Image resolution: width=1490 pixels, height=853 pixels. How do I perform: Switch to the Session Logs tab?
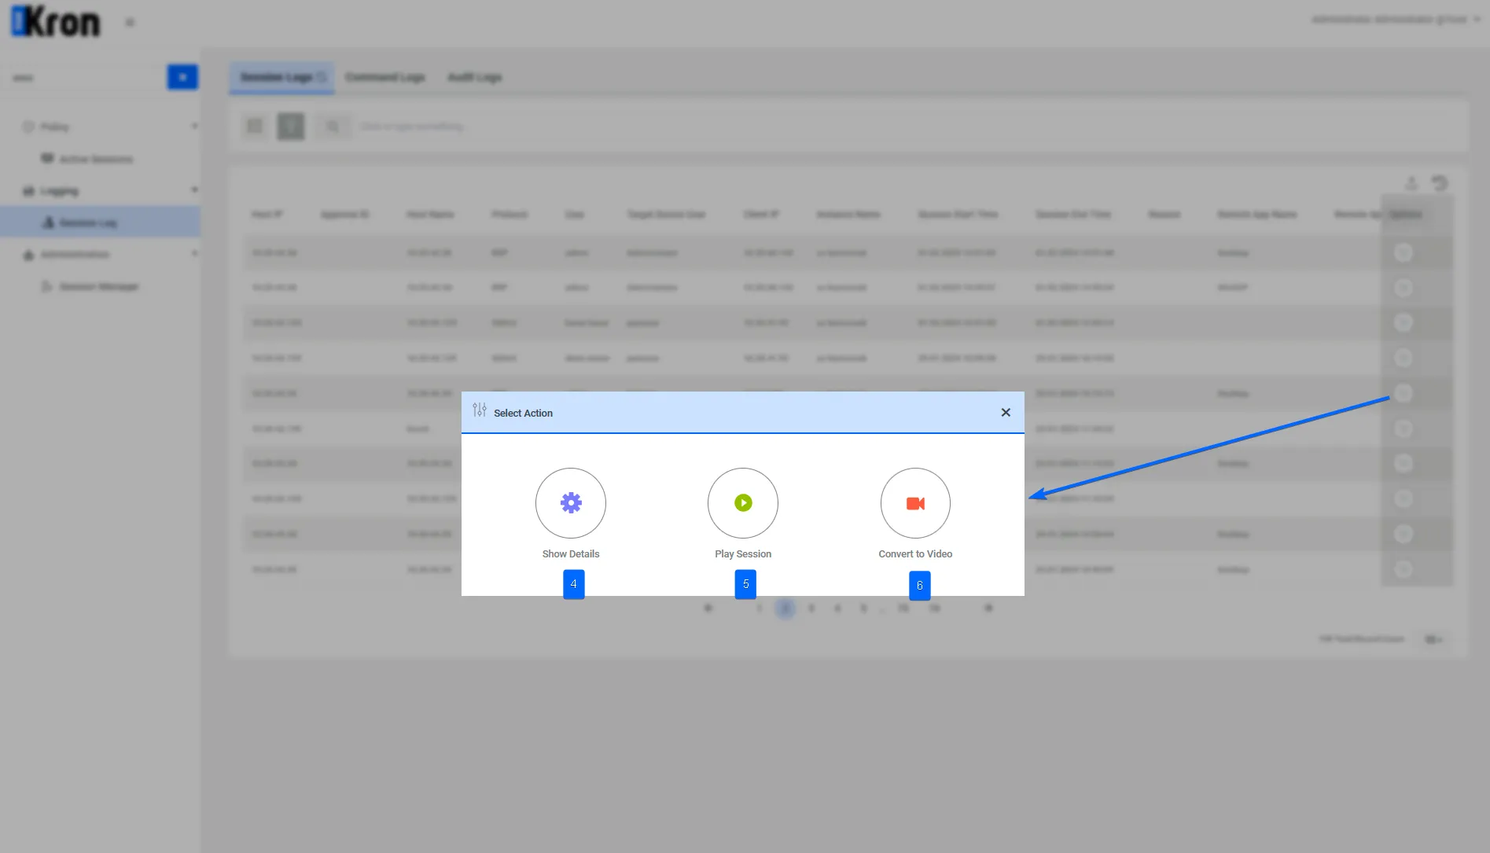pyautogui.click(x=281, y=77)
